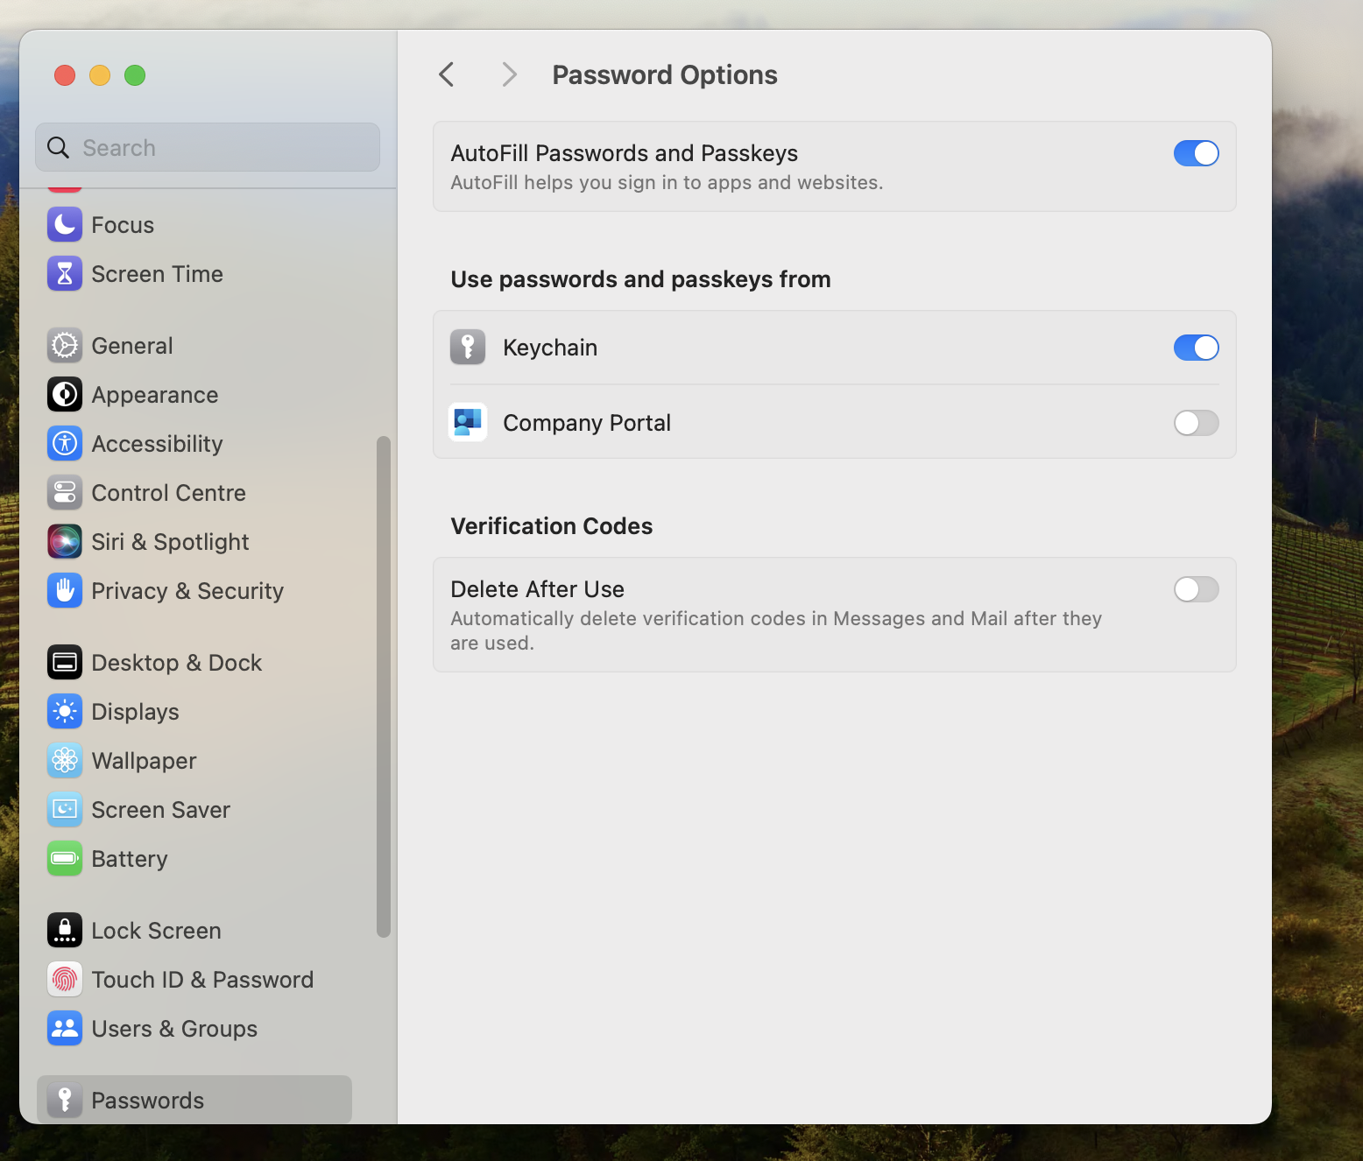This screenshot has width=1363, height=1161.
Task: Open Appearance via its icon
Action: [x=65, y=395]
